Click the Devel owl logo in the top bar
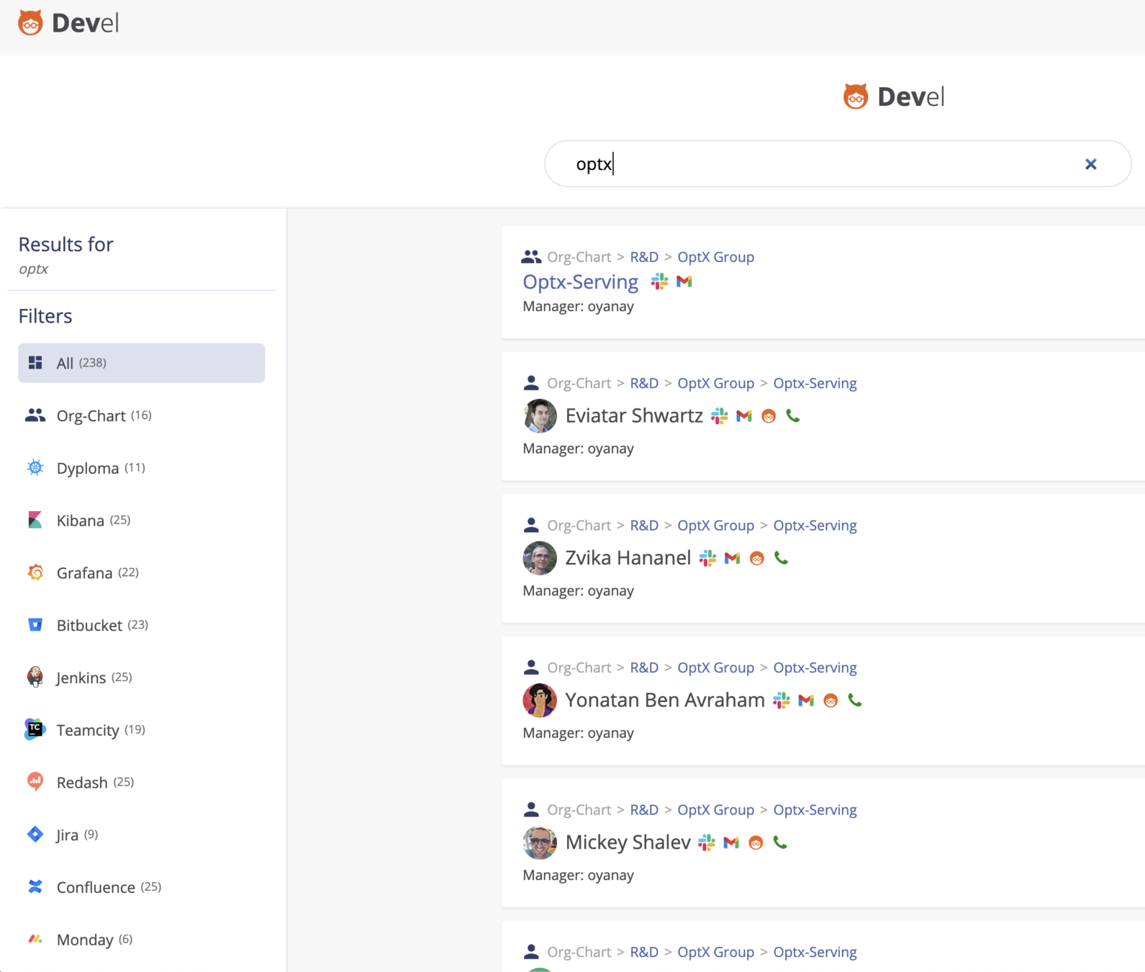Viewport: 1145px width, 972px height. pyautogui.click(x=68, y=23)
